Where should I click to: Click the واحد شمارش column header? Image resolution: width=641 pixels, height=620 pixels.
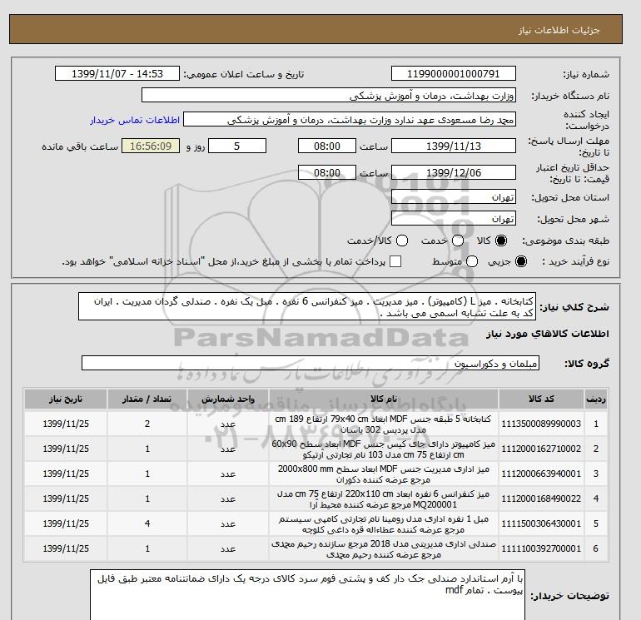pyautogui.click(x=228, y=399)
